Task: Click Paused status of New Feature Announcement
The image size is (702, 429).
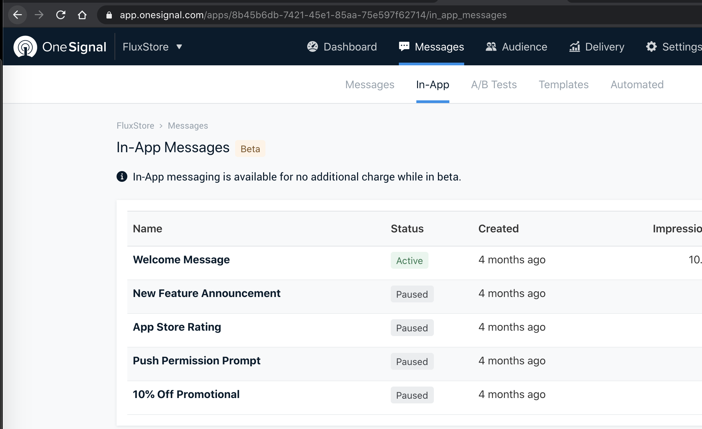Action: [412, 294]
